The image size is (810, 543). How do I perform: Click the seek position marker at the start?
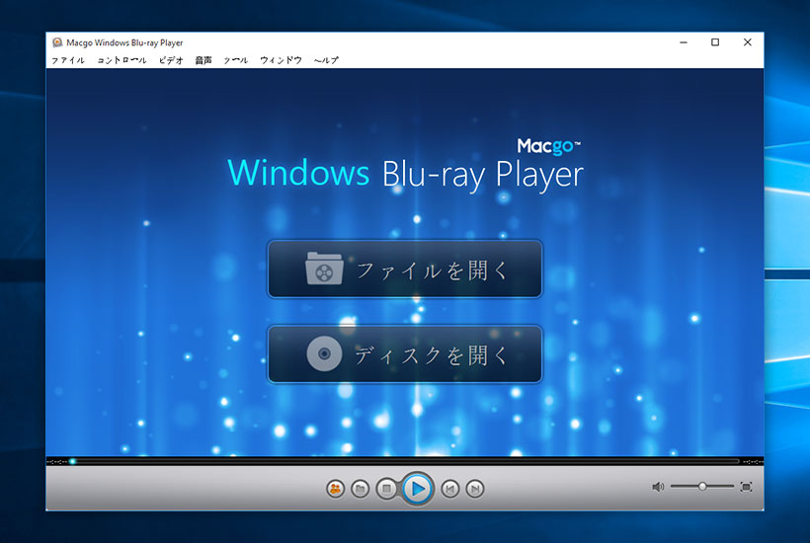point(73,461)
